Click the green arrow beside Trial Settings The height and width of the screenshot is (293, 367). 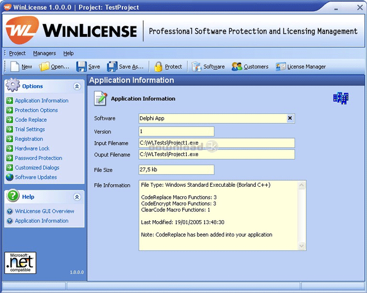(x=10, y=129)
